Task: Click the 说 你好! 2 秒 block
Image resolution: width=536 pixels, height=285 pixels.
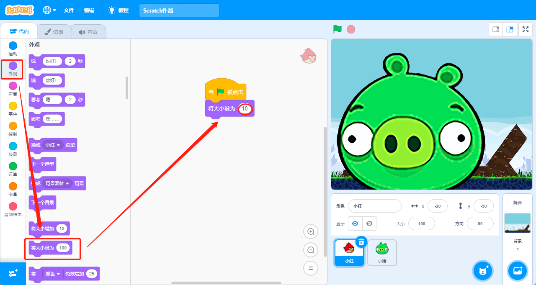Action: coord(57,61)
